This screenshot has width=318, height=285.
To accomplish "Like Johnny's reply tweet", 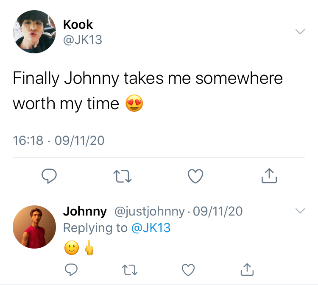I will coord(188,270).
